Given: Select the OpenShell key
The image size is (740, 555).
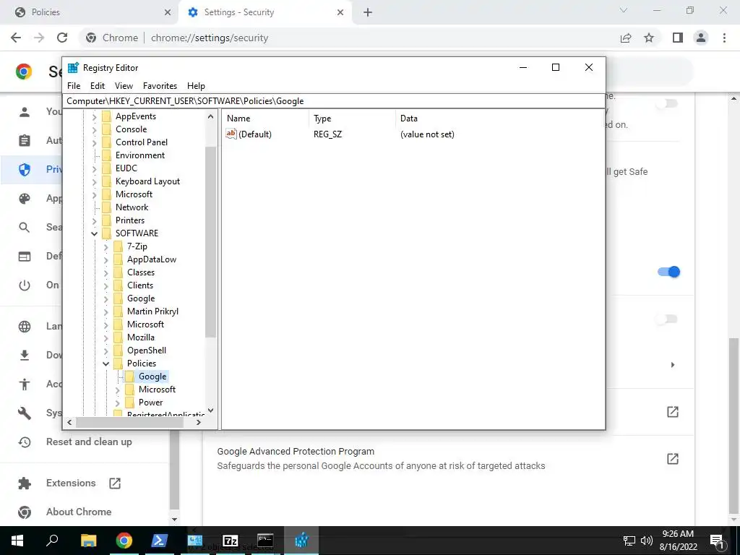Looking at the screenshot, I should tap(146, 350).
